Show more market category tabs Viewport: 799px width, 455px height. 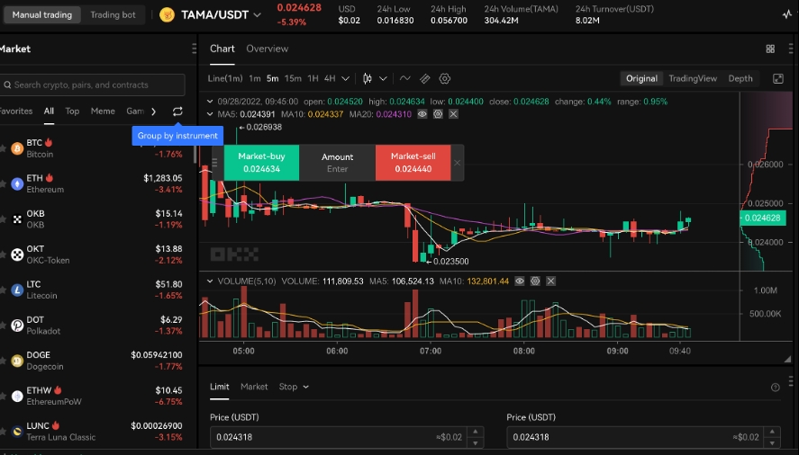153,112
